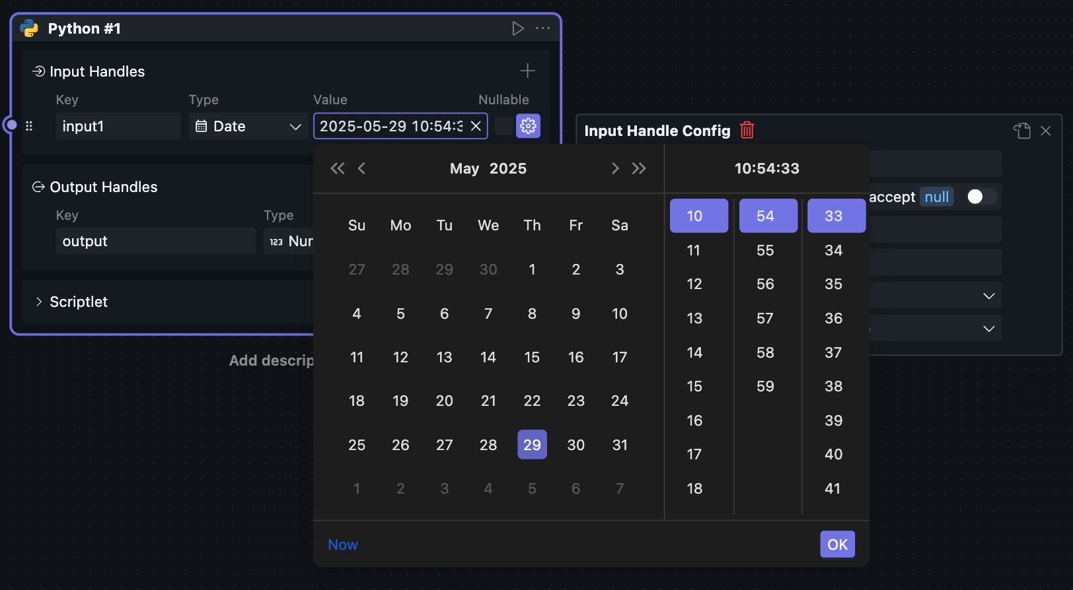Toggle the Nullable checkbox for input1
The height and width of the screenshot is (590, 1073).
click(x=503, y=126)
